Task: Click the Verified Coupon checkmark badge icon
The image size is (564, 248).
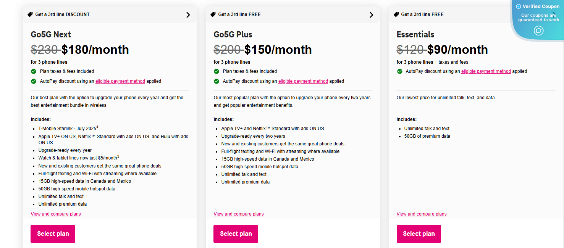Action: coord(519,6)
